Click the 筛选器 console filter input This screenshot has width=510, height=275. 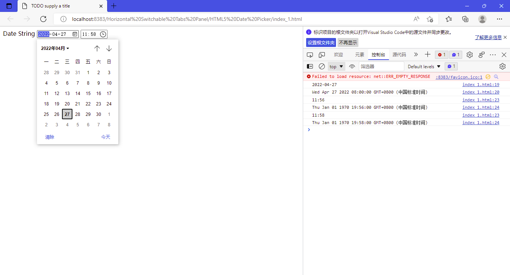point(381,66)
